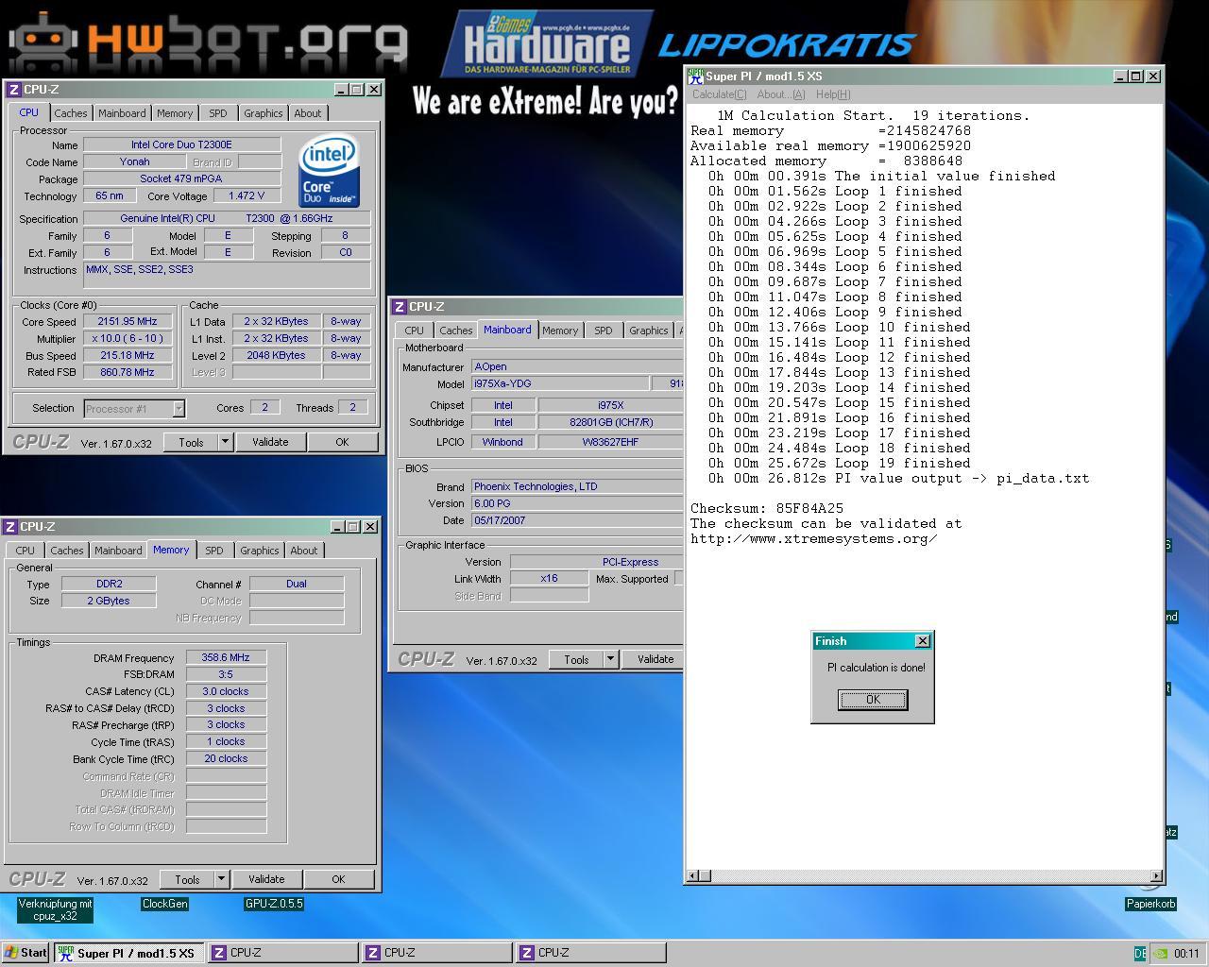Open Caches tab in Mainboard CPU-Z window

click(455, 331)
